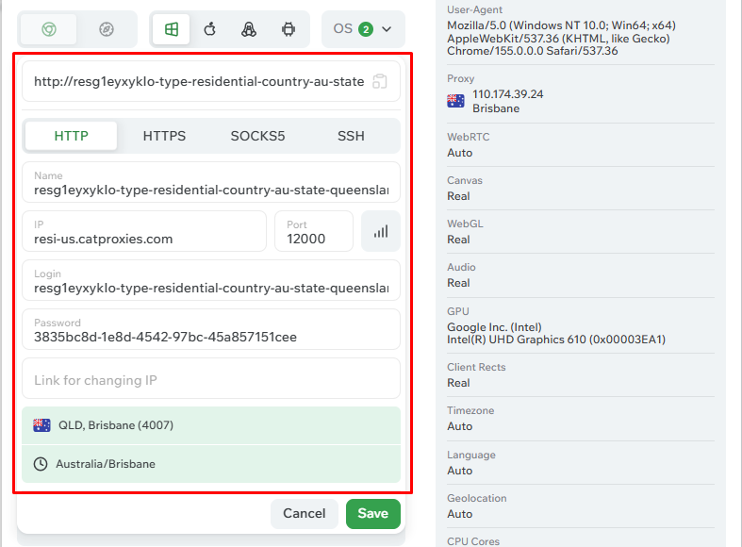Click the proxy address 110.174.39.24
Viewport: 742px width, 547px height.
tap(508, 94)
